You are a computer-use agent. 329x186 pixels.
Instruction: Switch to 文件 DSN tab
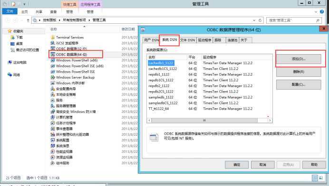point(188,40)
